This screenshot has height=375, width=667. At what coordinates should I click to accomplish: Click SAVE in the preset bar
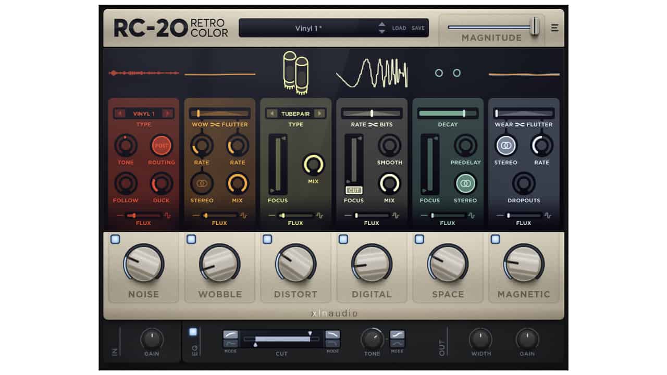coord(418,28)
